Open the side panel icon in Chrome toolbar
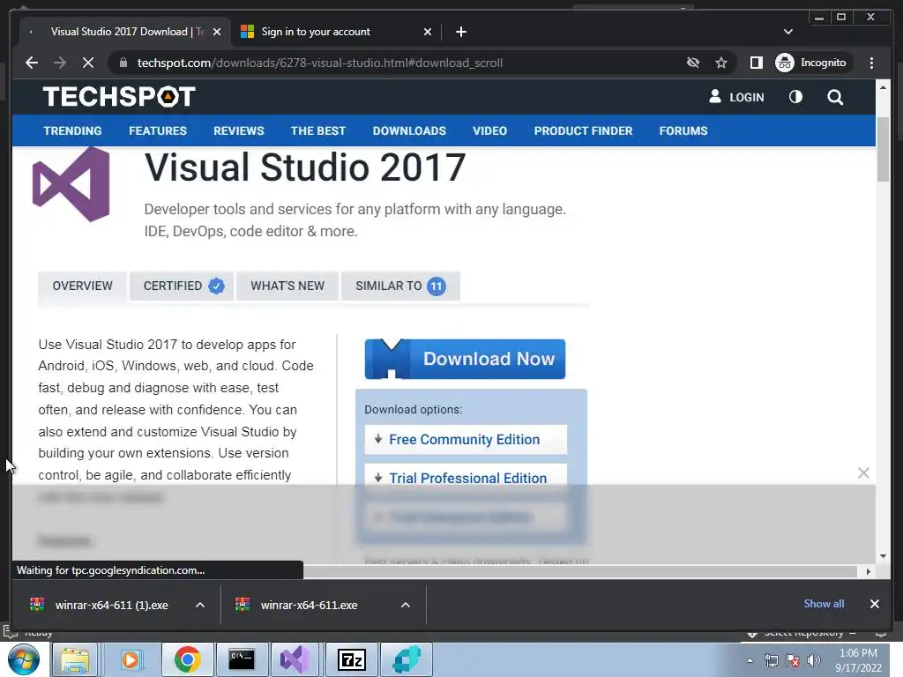The width and height of the screenshot is (903, 677). point(756,63)
